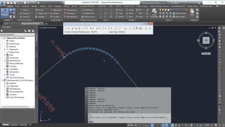Switch to the Analyze ribbon tab
The width and height of the screenshot is (225, 127).
click(x=43, y=6)
